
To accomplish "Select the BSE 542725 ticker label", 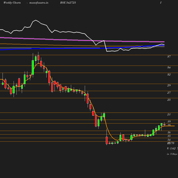I will pyautogui.click(x=68, y=2).
